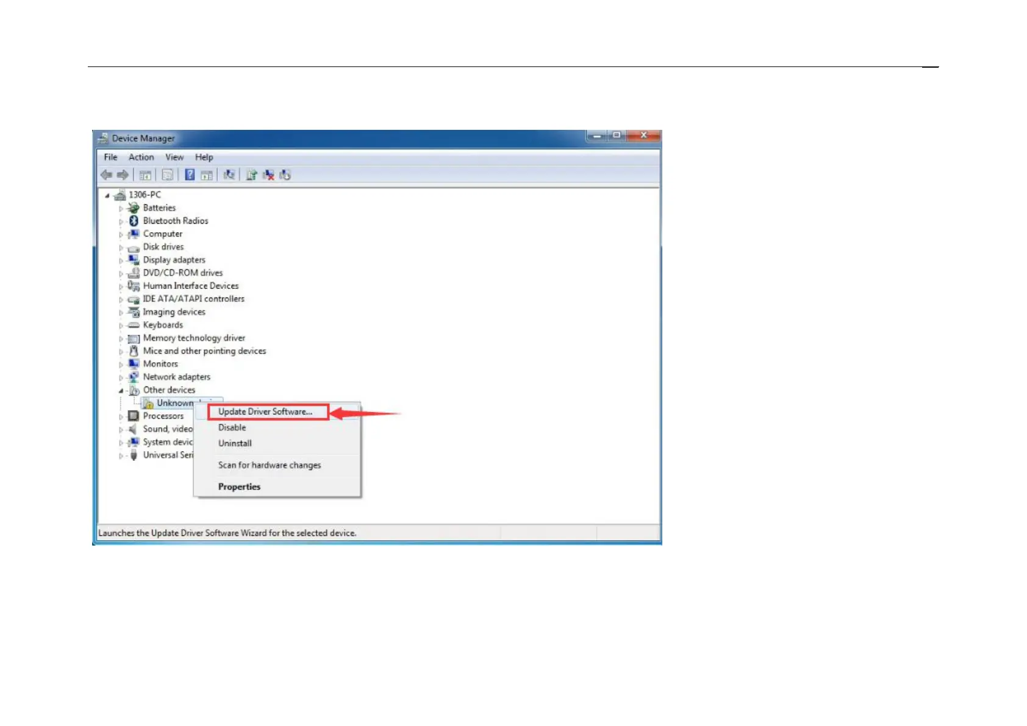The width and height of the screenshot is (1027, 726).
Task: Open the Action menu
Action: tap(141, 157)
